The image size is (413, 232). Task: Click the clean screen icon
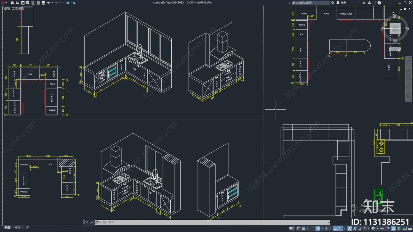pos(405,228)
